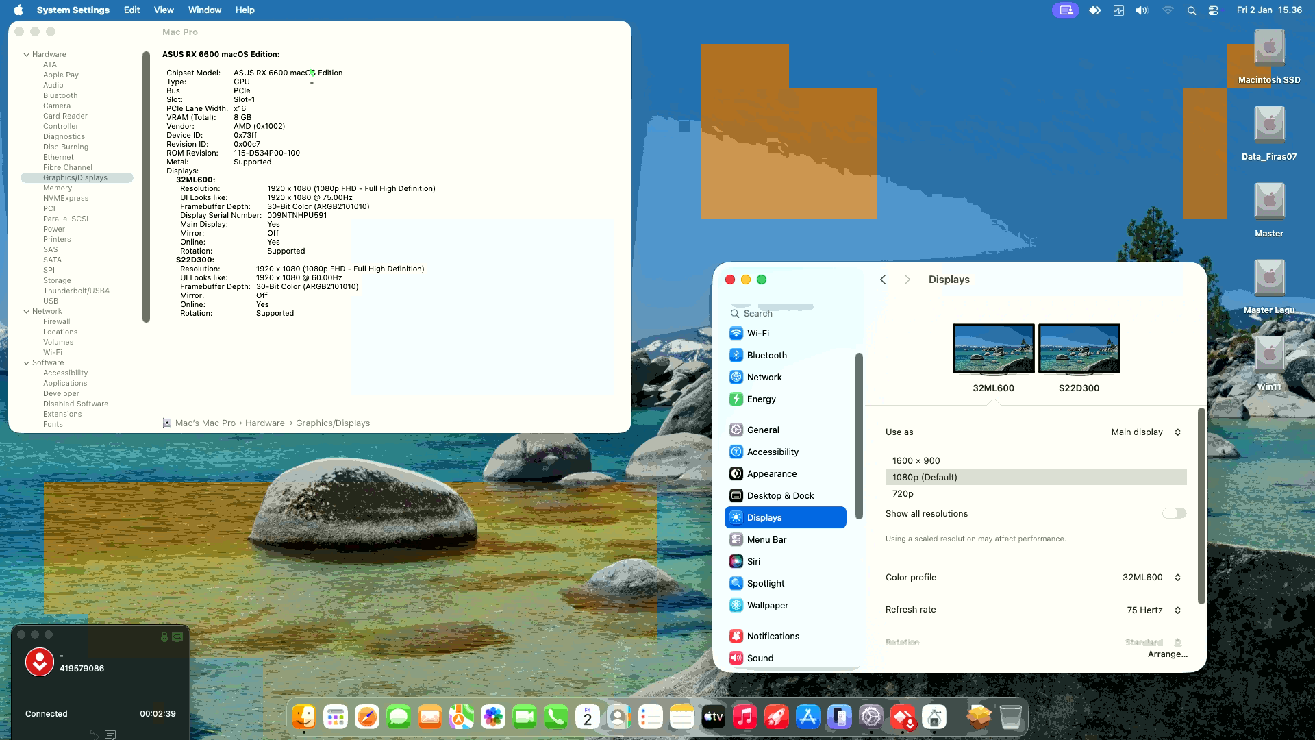Viewport: 1315px width, 740px height.
Task: Select Wallpaper settings
Action: pyautogui.click(x=785, y=605)
